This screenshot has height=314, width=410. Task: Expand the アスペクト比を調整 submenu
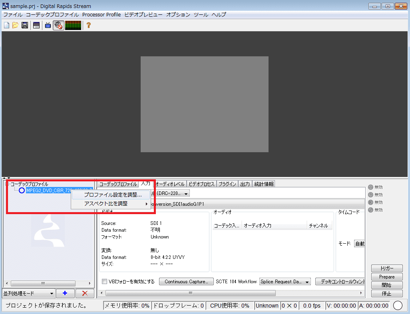coord(111,203)
